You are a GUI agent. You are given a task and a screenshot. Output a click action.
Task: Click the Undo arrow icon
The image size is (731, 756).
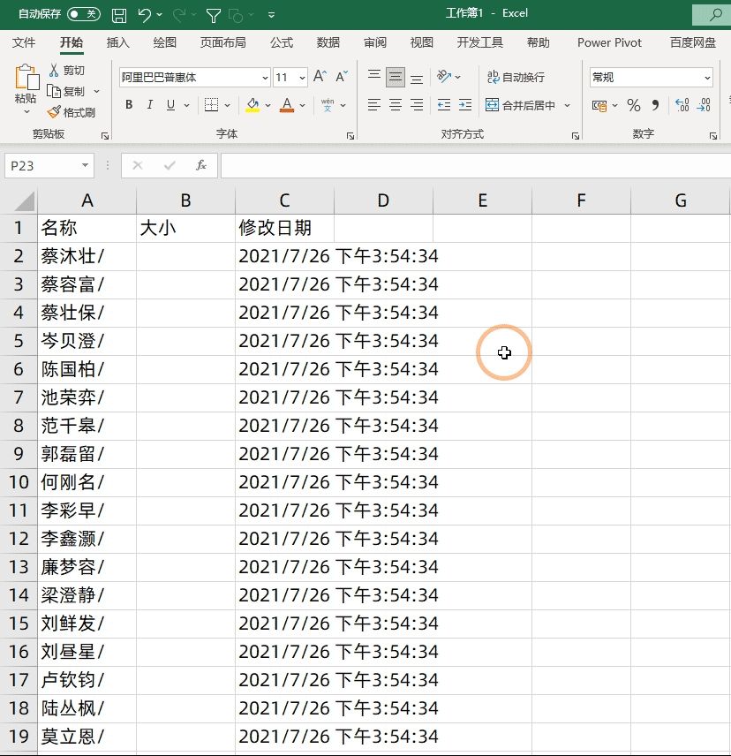144,15
